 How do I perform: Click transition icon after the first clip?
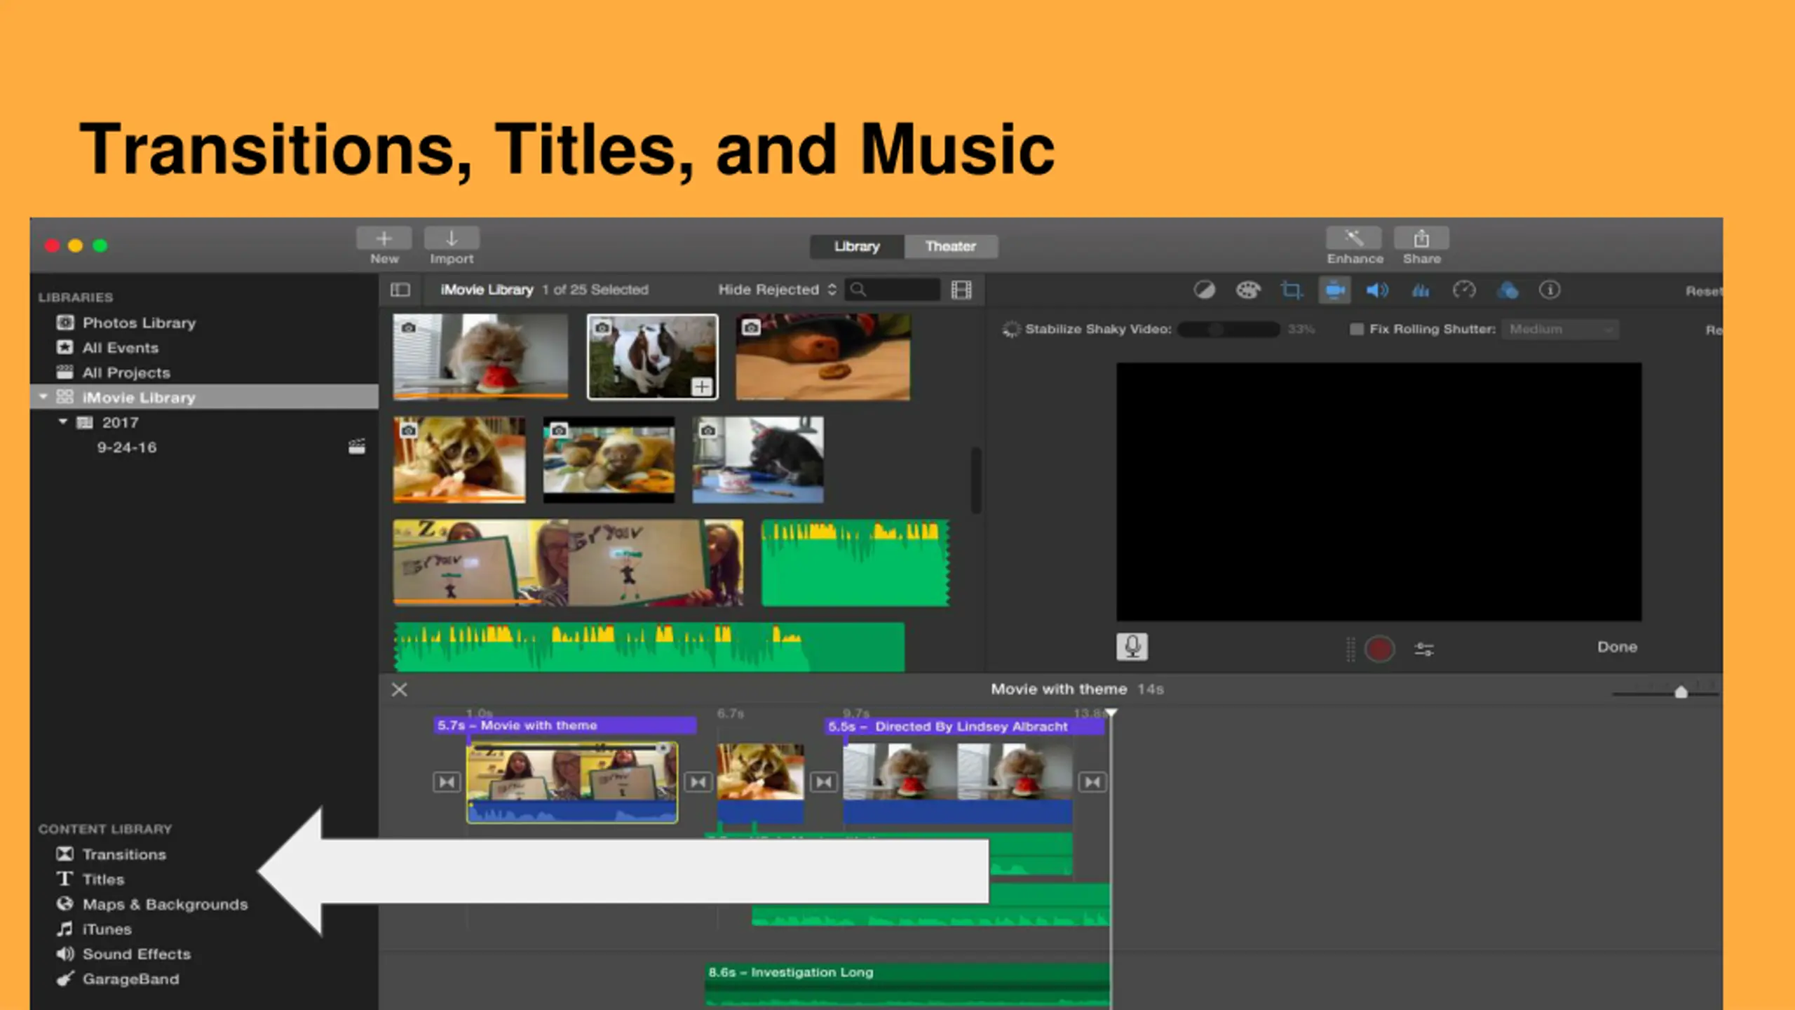(x=698, y=781)
